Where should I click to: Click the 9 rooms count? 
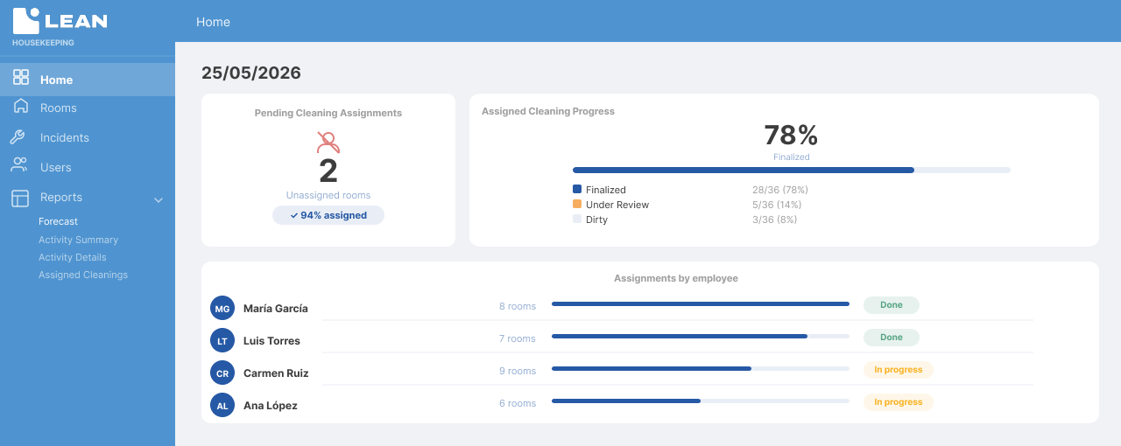[518, 371]
